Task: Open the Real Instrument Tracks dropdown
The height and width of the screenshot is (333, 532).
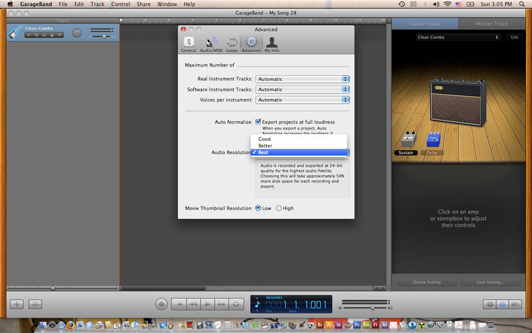Action: coord(303,79)
